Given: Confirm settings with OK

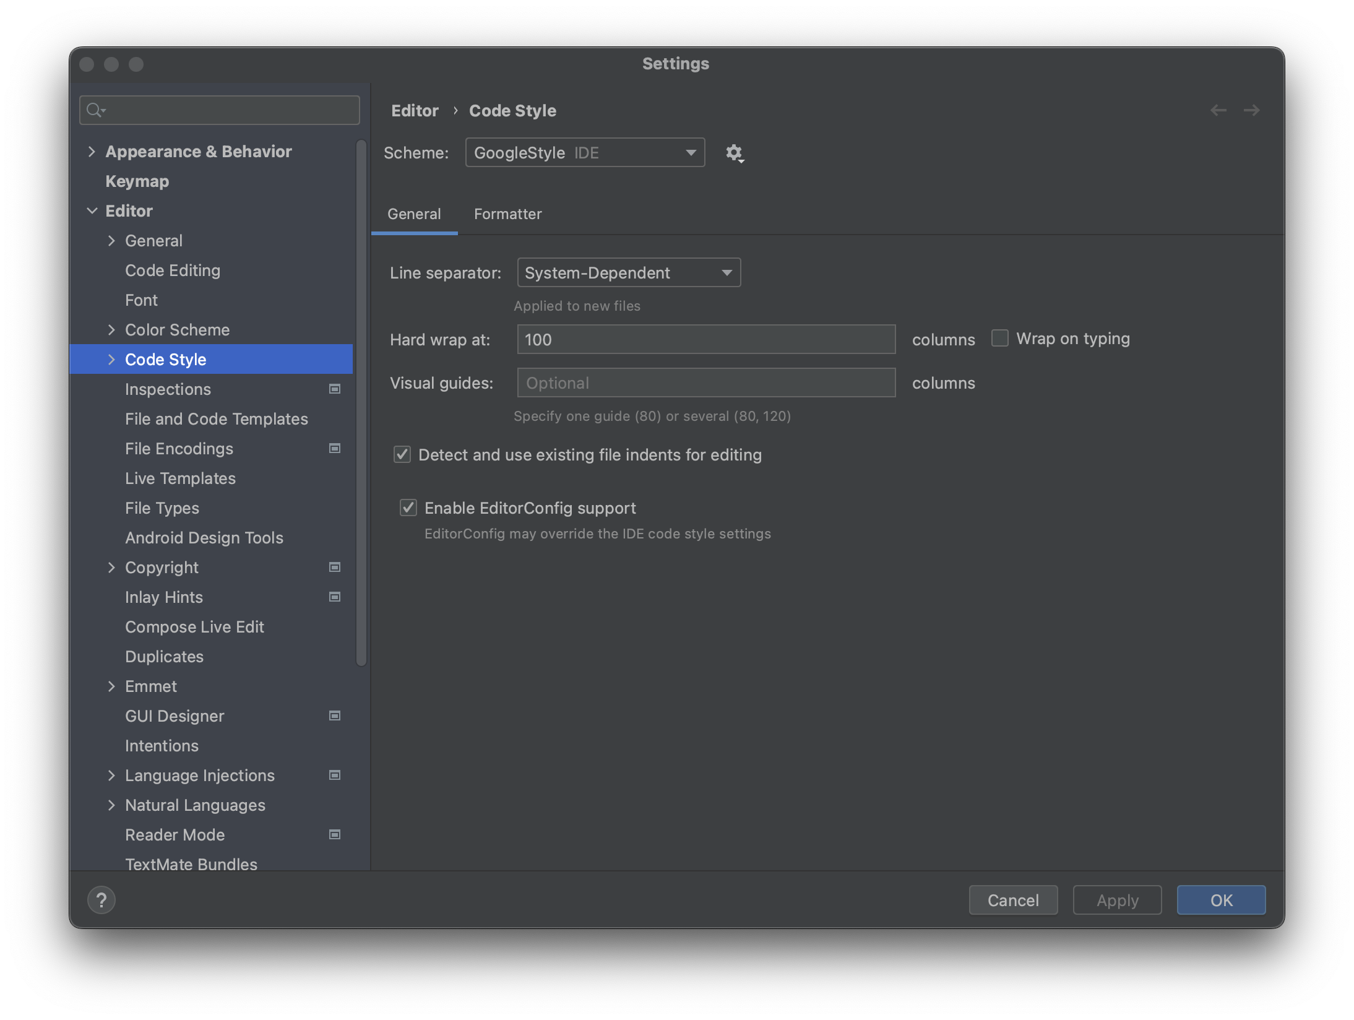Looking at the screenshot, I should pos(1221,900).
